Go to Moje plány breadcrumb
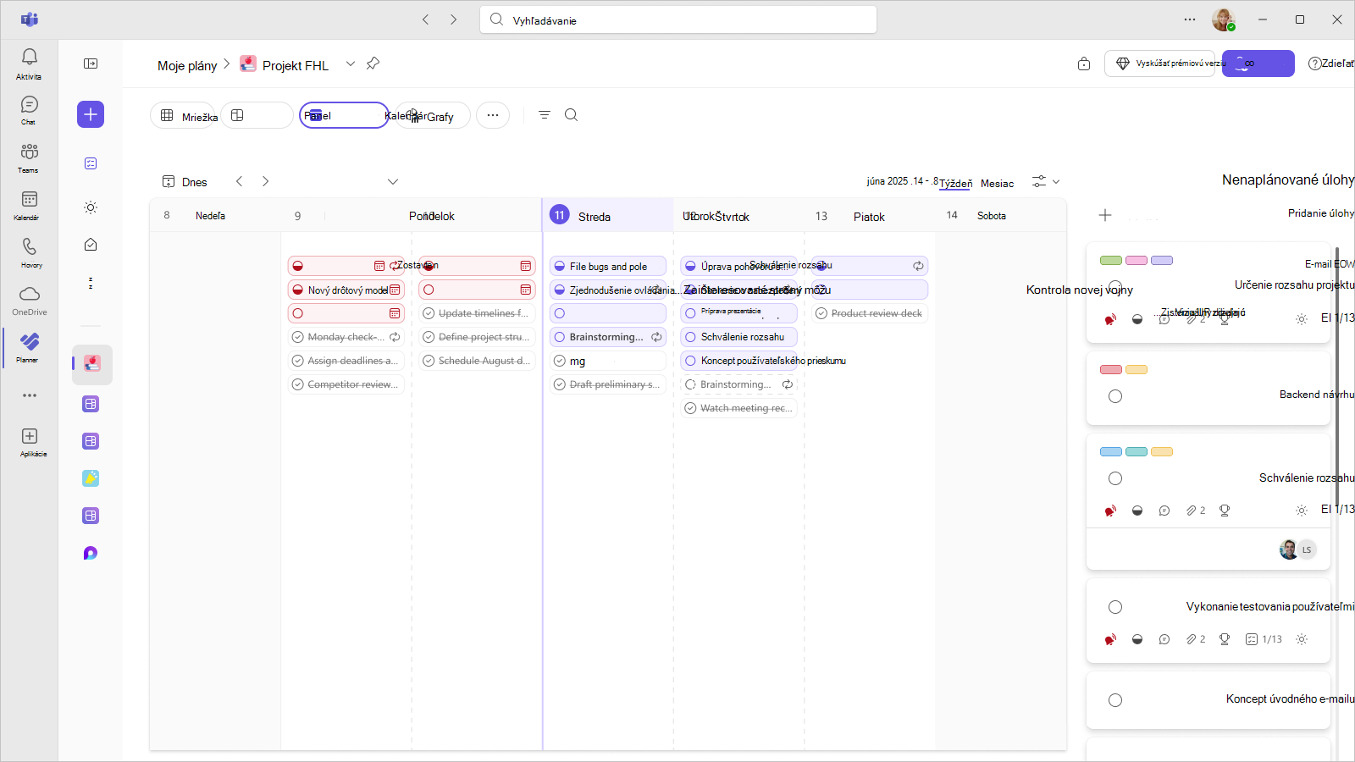 (187, 65)
